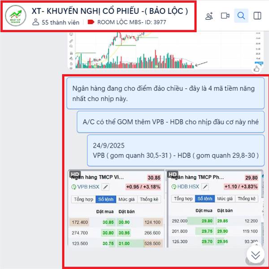
Task: Click the message 'A/C có thể GOM thêm VPB - HDB'
Action: 170,122
